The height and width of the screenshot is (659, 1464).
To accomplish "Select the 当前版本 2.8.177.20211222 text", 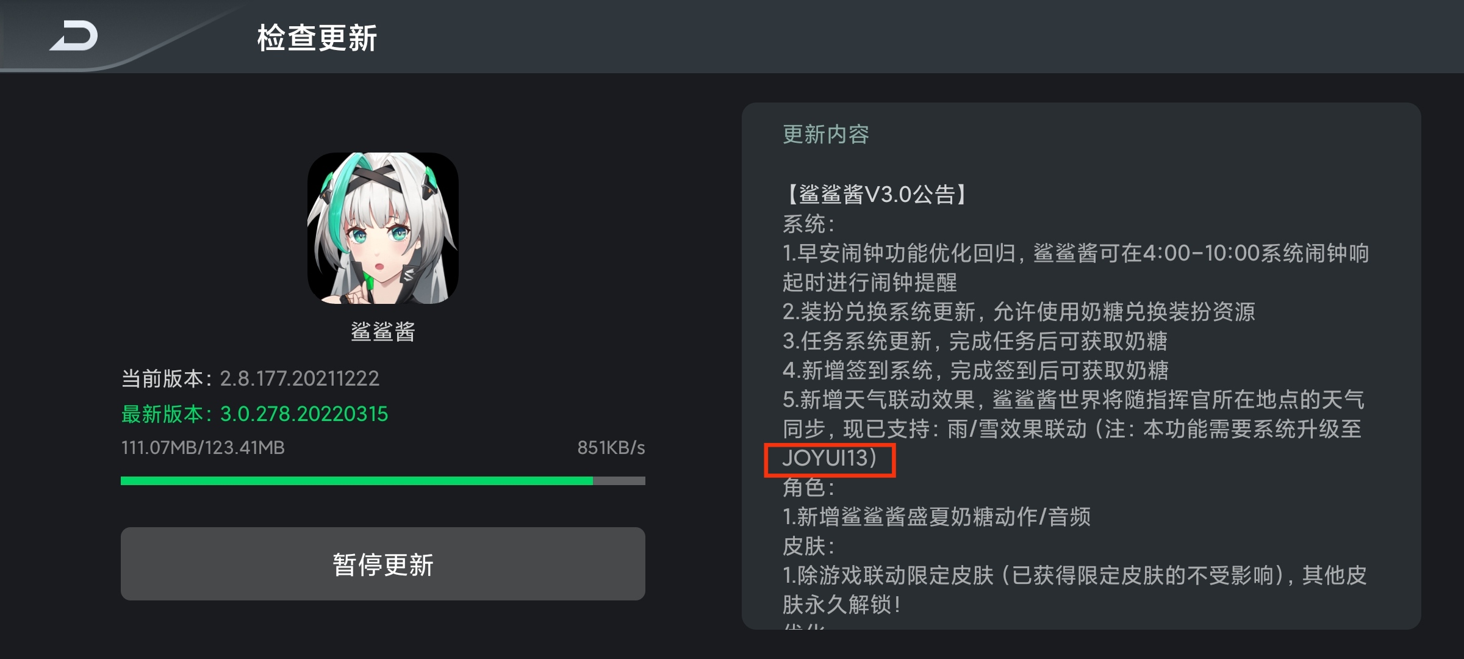I will [250, 378].
